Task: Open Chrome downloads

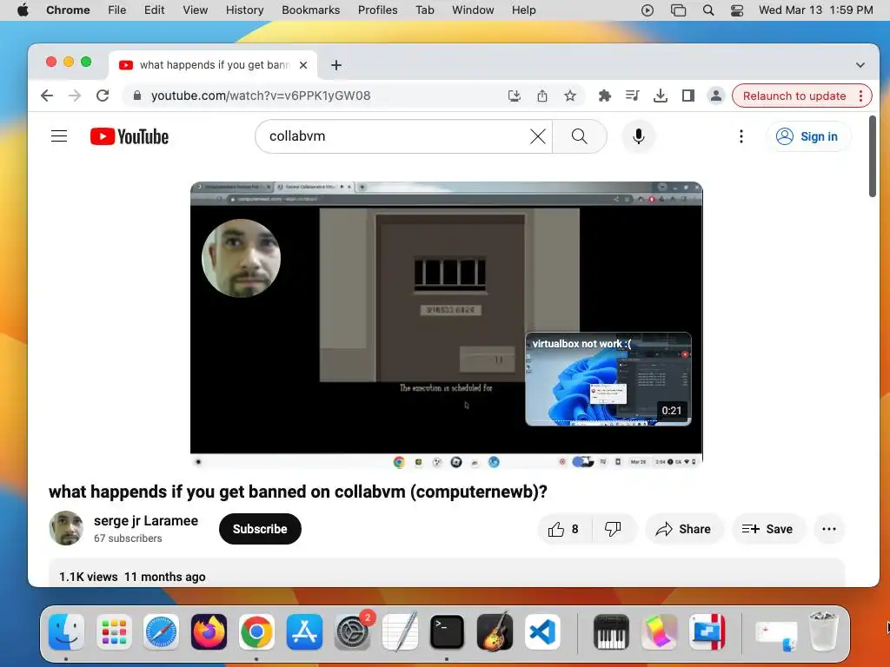Action: pyautogui.click(x=661, y=96)
